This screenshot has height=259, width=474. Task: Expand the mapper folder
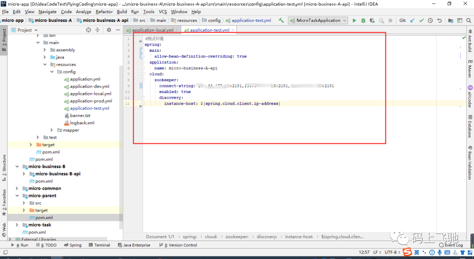52,130
